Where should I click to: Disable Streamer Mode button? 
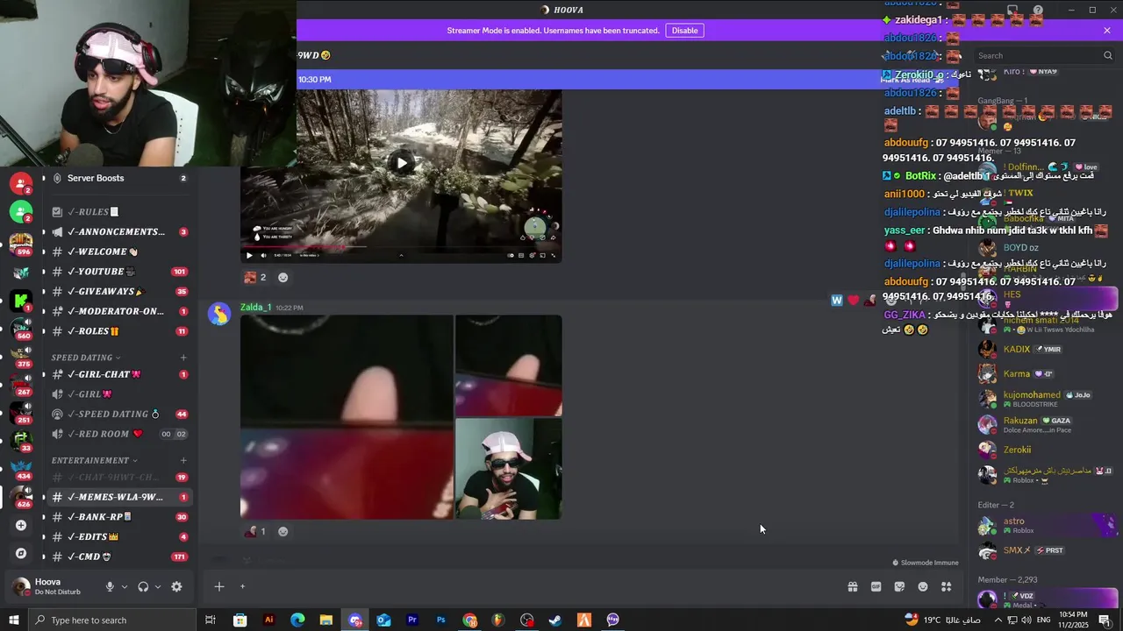click(x=684, y=31)
